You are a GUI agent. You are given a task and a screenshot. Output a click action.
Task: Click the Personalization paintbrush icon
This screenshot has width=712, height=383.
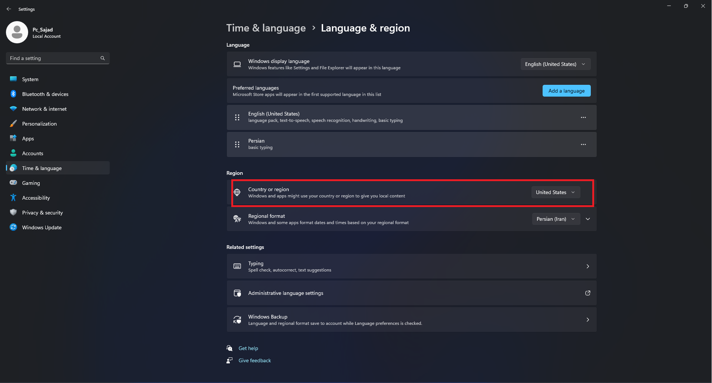pyautogui.click(x=13, y=123)
